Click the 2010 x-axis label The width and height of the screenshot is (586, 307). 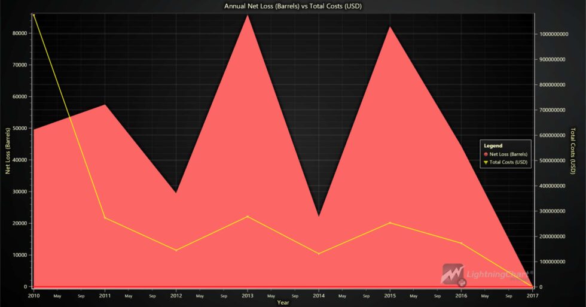point(33,296)
